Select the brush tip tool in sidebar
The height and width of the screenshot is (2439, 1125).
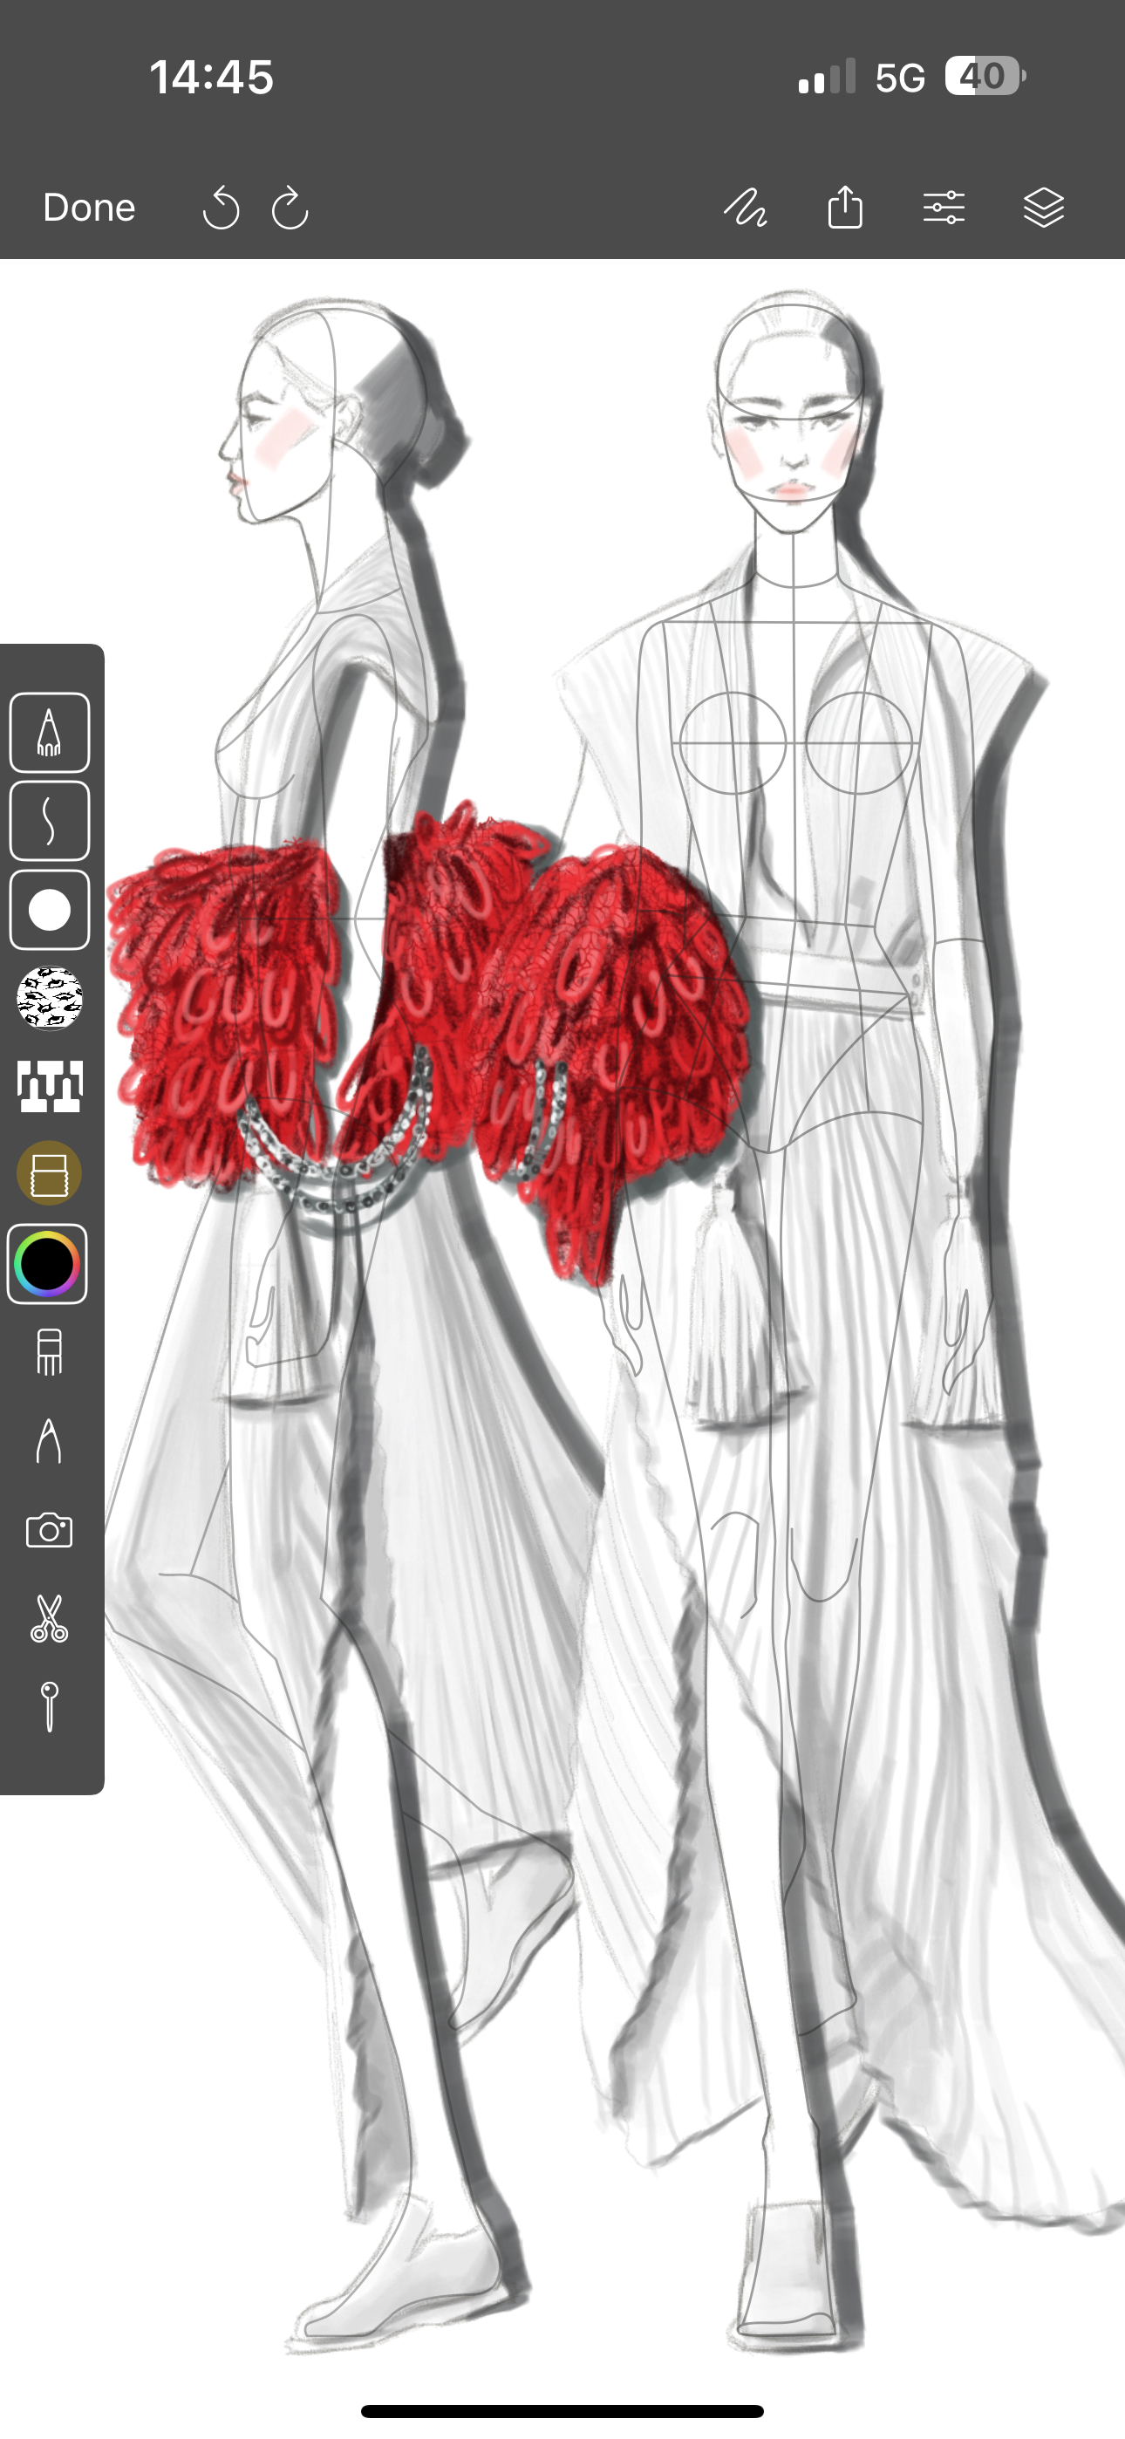click(x=49, y=733)
